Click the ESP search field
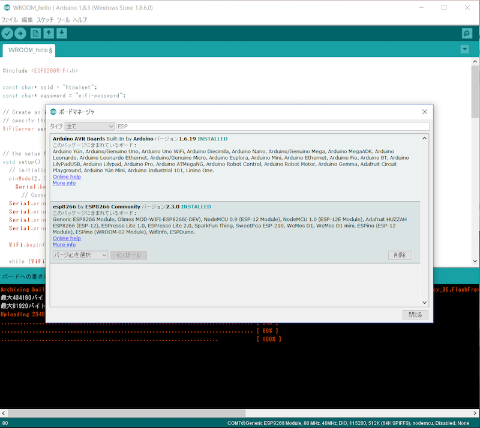This screenshot has height=428, width=480. point(273,126)
